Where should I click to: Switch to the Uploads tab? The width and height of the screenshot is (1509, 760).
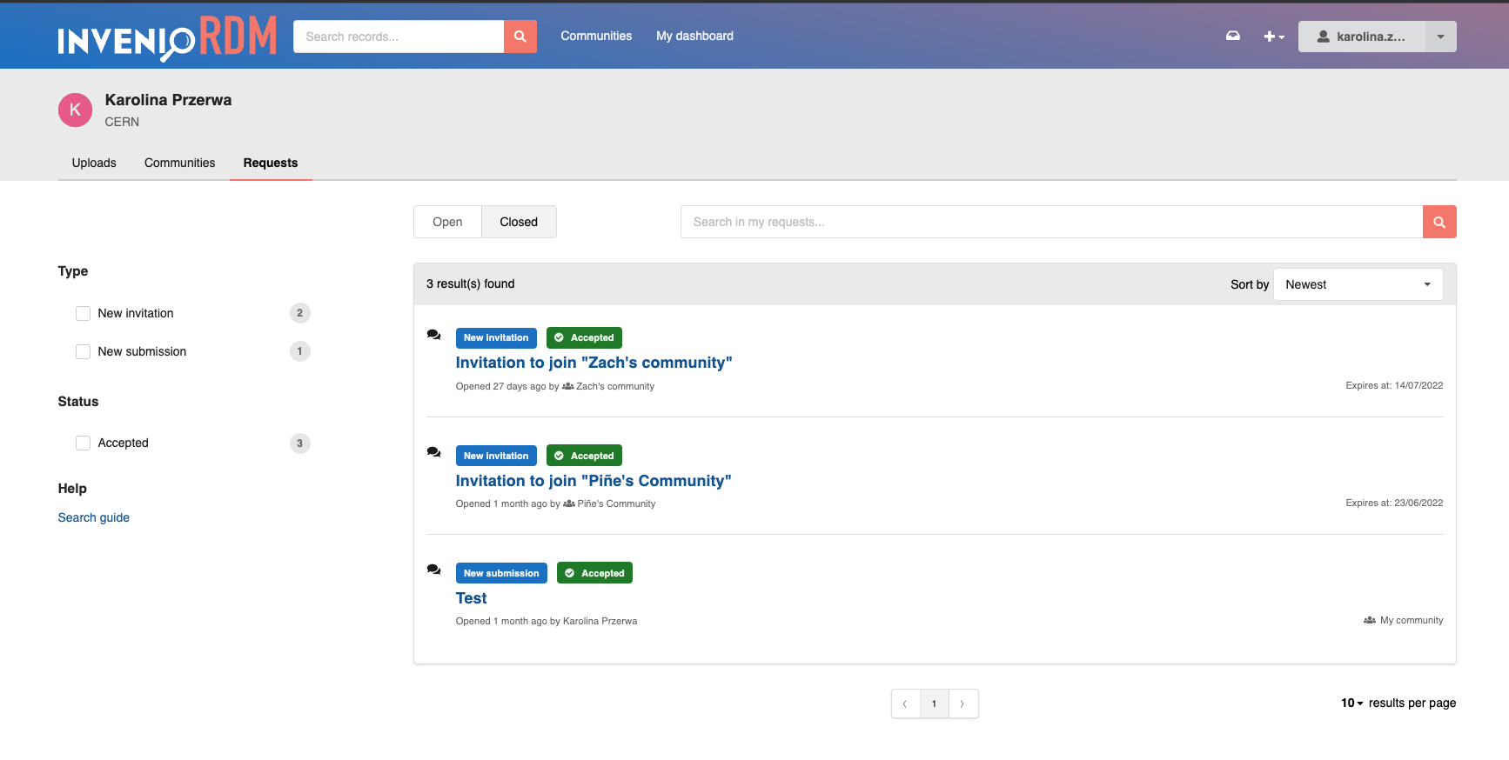point(94,163)
